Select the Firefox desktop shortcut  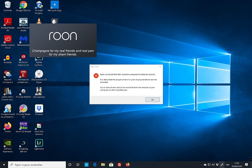click(8, 127)
